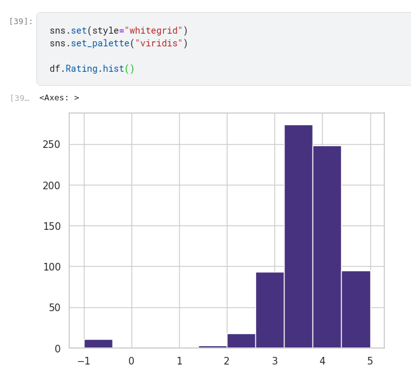Click the short bar right of x-tick 2
This screenshot has width=411, height=381.
241,341
